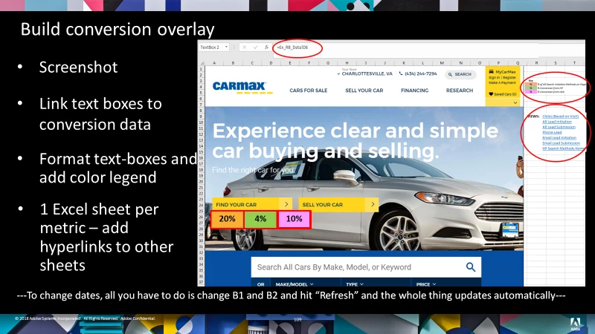The width and height of the screenshot is (595, 334).
Task: Open FINANCING menu item
Action: (x=414, y=91)
